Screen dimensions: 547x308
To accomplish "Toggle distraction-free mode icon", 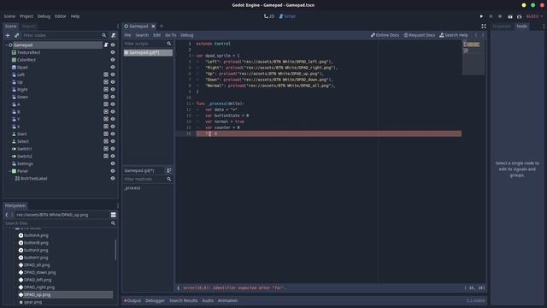I will pyautogui.click(x=483, y=27).
